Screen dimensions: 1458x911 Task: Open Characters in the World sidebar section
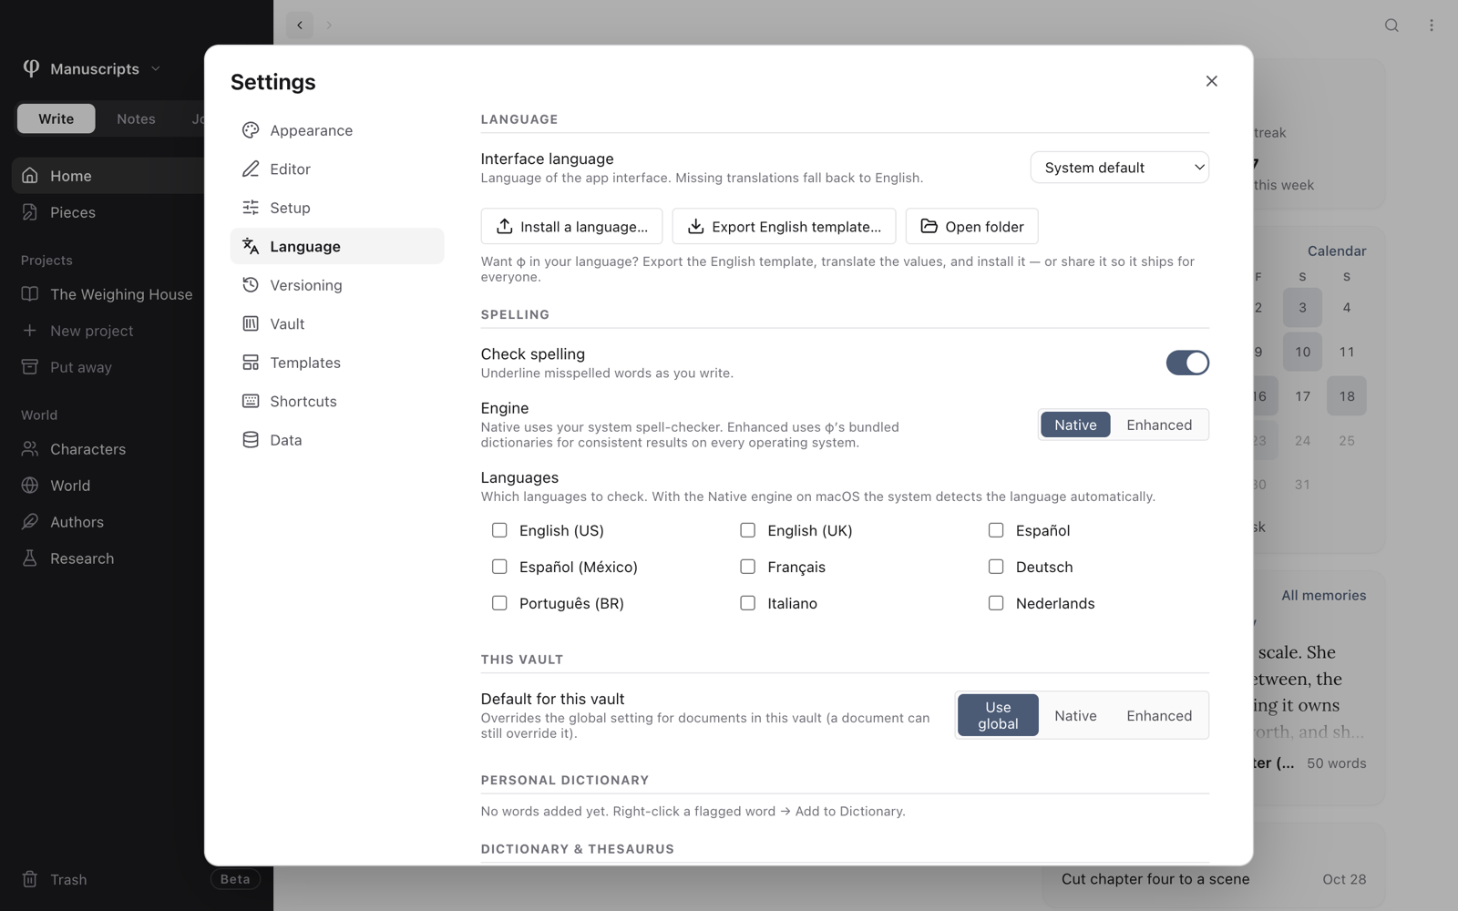109,449
